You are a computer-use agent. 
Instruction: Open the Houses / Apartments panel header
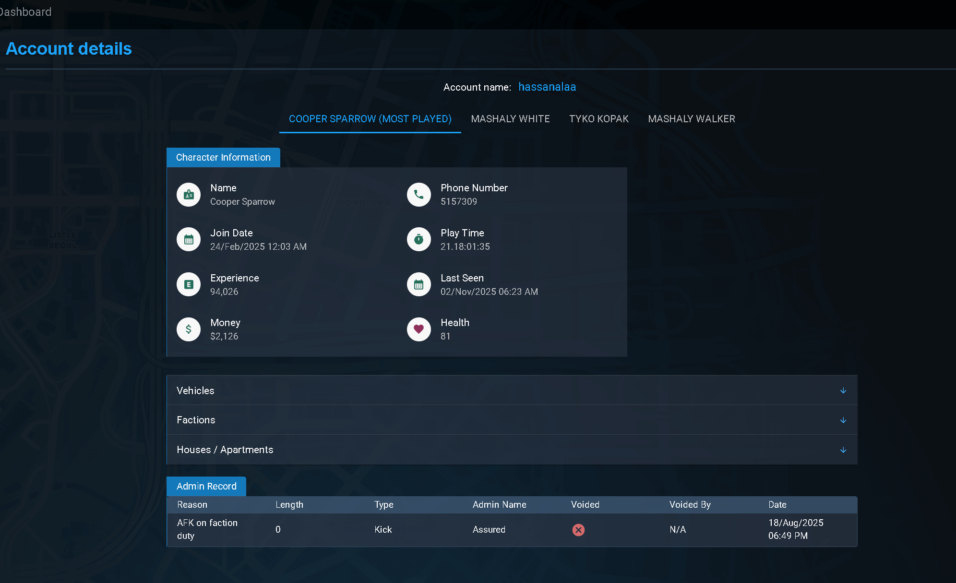pyautogui.click(x=512, y=450)
